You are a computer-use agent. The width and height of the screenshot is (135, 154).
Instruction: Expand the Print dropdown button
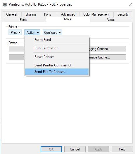tap(15, 32)
